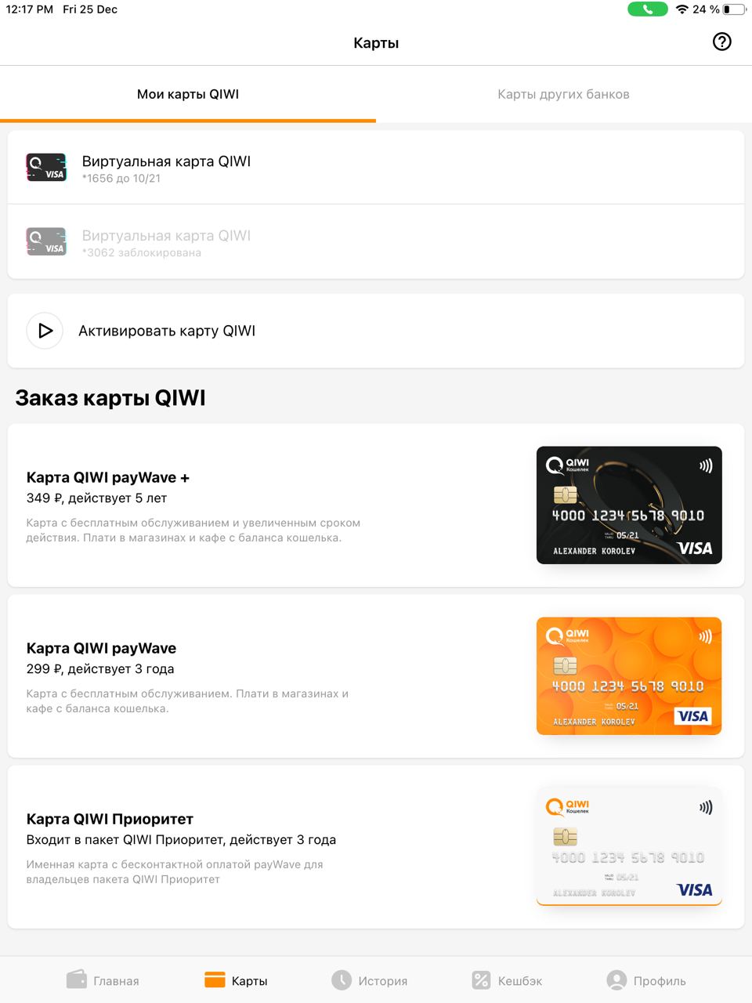Switch to Карты других банков tab
The image size is (752, 1003).
pos(564,94)
